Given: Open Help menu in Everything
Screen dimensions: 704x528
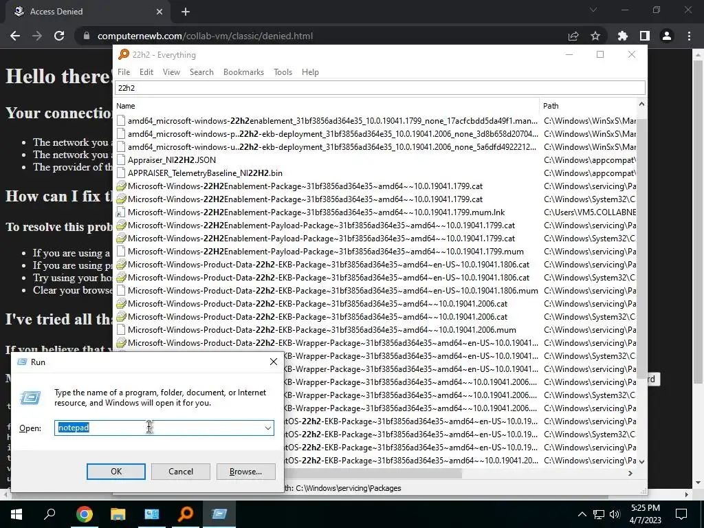Looking at the screenshot, I should point(310,71).
